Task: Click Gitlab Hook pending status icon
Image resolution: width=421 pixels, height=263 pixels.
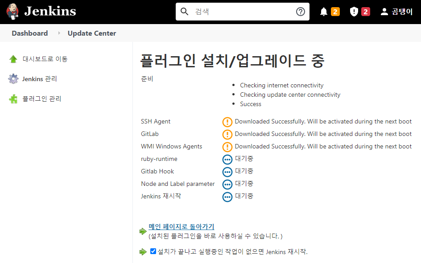Action: (227, 172)
